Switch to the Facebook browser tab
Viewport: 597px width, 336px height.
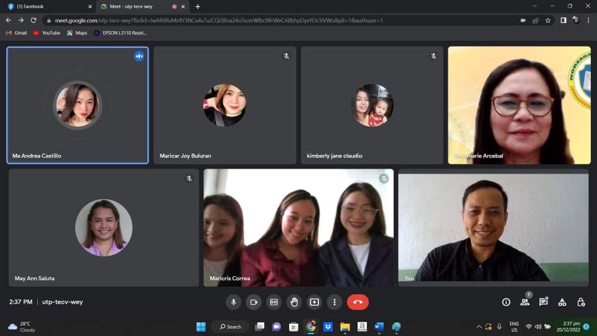[x=48, y=6]
